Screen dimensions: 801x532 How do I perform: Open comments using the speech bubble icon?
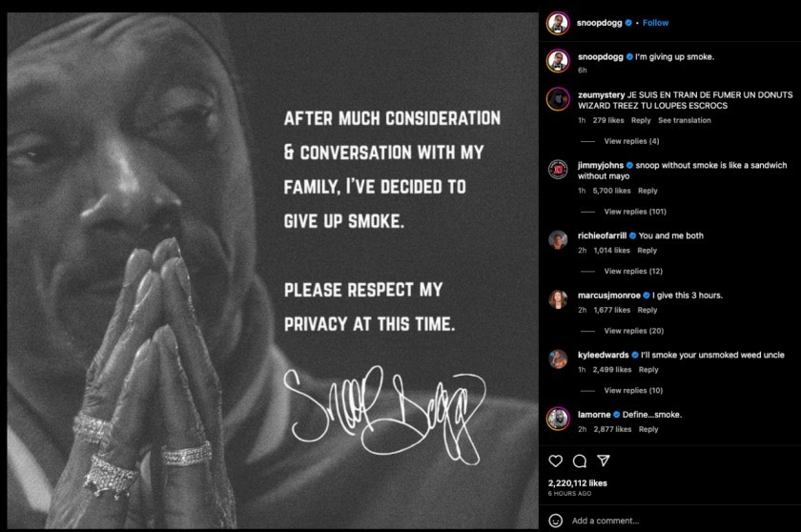580,461
